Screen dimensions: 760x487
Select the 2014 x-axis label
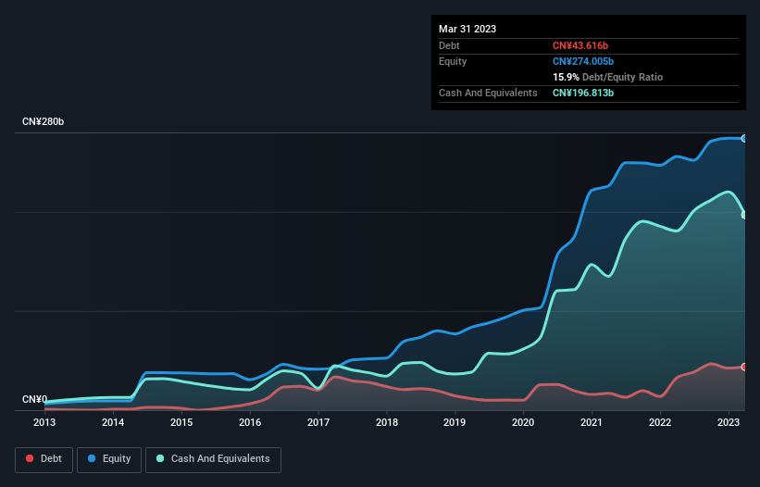[113, 422]
